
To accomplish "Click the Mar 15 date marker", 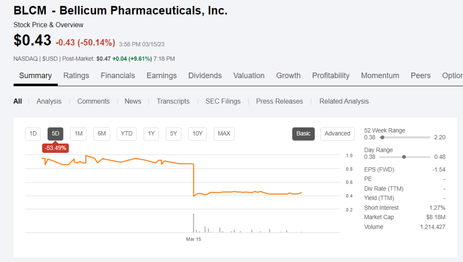I will (193, 239).
